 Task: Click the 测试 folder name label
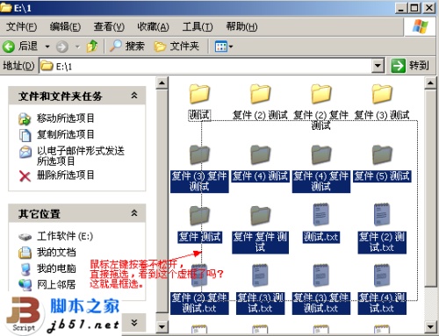tap(199, 115)
